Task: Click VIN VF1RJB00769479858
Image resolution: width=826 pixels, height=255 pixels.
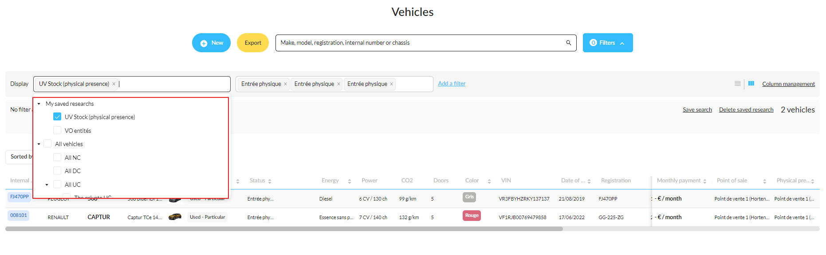Action: point(523,217)
